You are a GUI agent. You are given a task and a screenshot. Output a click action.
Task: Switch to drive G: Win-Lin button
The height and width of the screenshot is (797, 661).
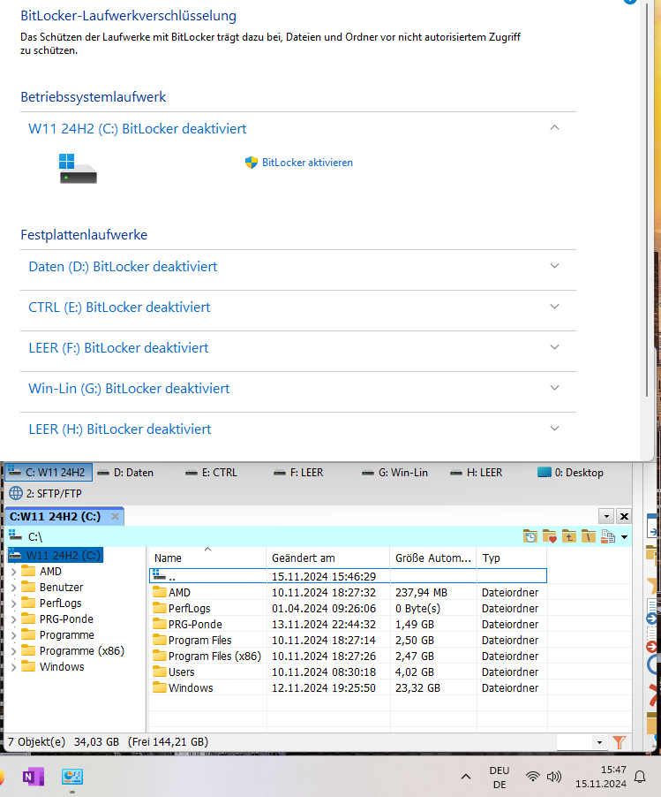click(x=395, y=472)
